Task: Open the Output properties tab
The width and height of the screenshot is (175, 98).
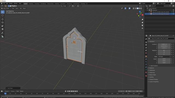Action: point(146,45)
